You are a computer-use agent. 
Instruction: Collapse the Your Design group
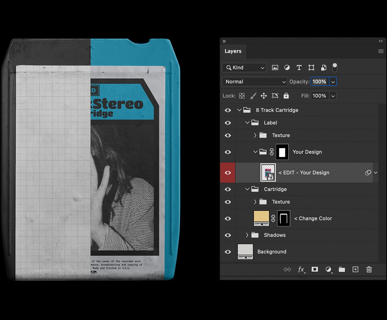[255, 152]
